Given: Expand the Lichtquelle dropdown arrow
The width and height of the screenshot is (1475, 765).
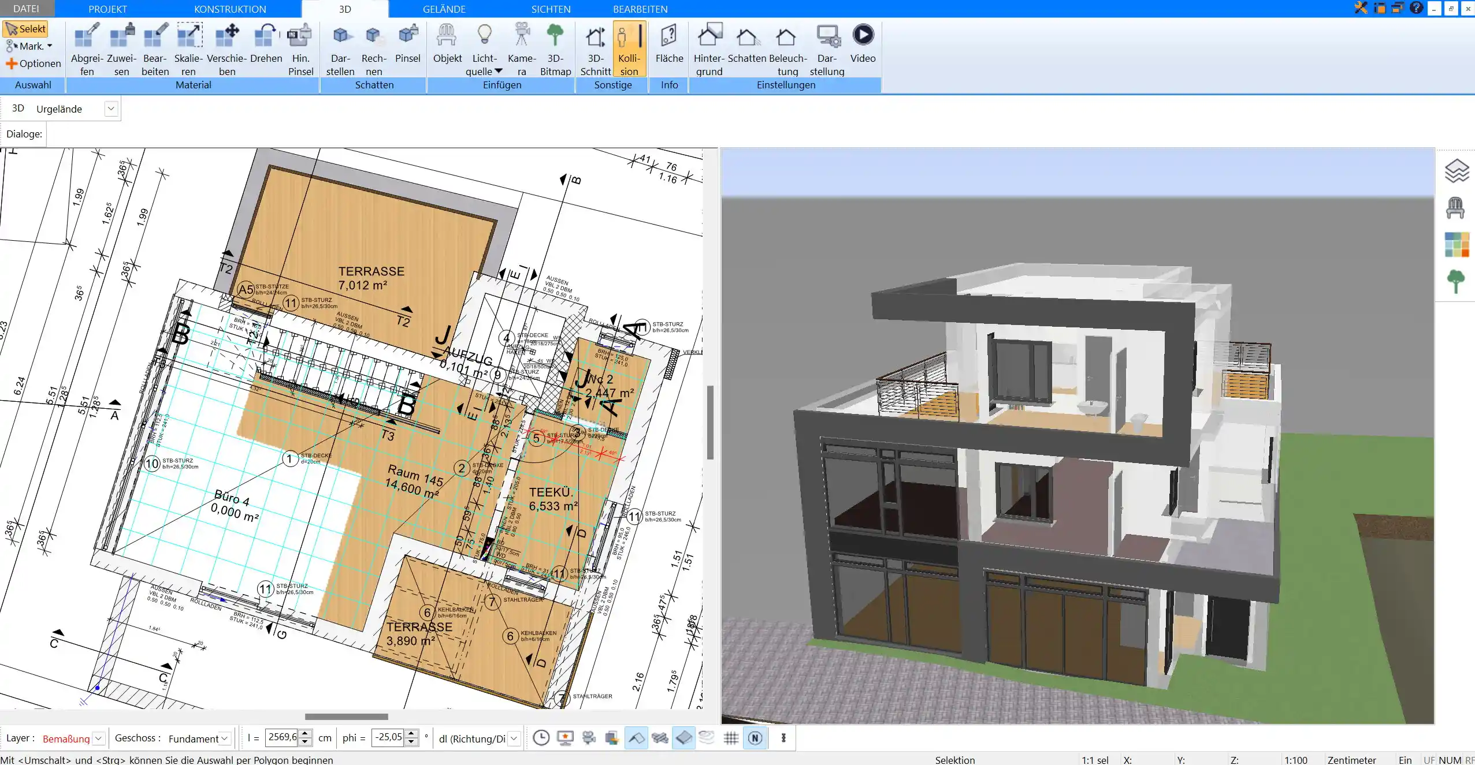Looking at the screenshot, I should coord(499,71).
